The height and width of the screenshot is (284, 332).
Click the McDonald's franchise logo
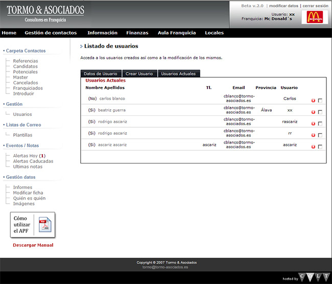(x=314, y=17)
